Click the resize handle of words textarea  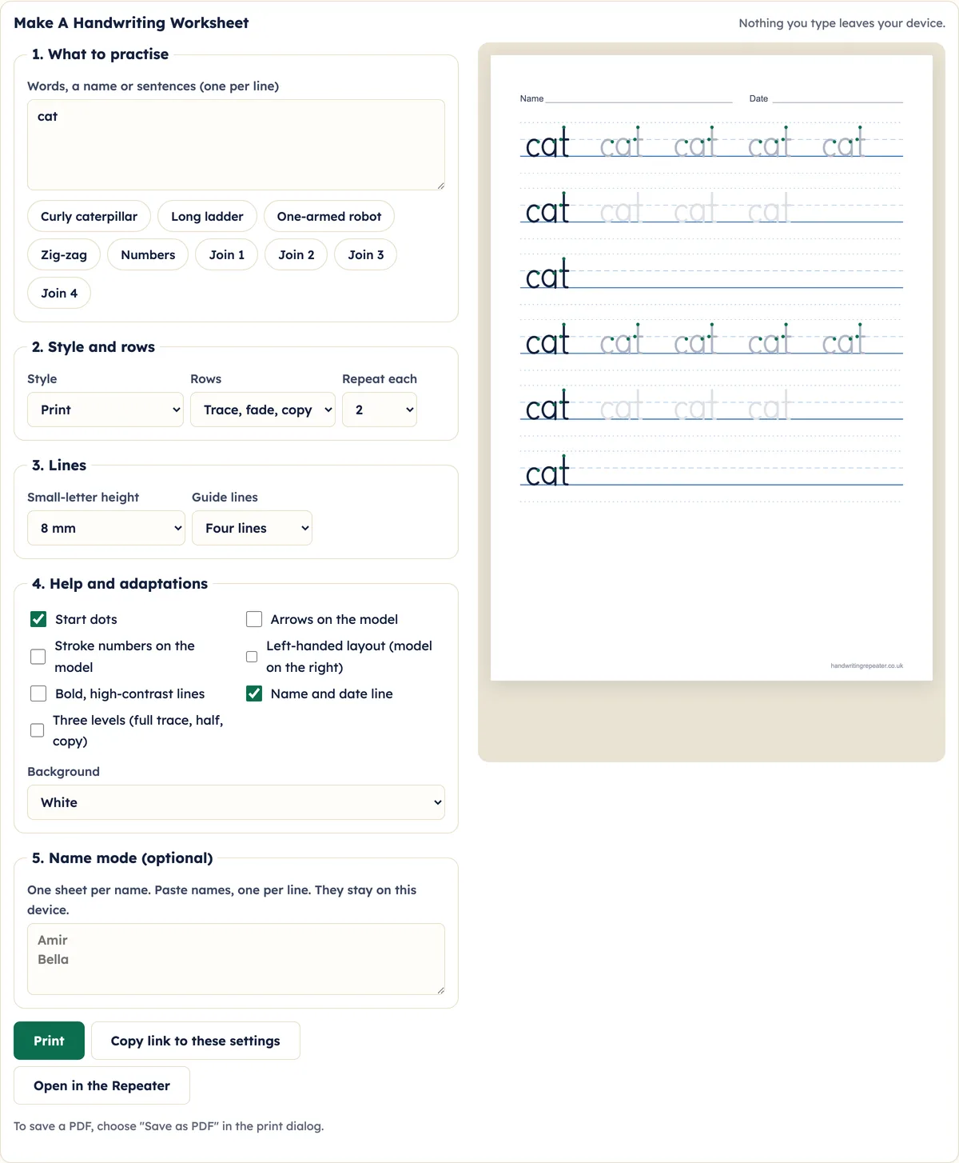click(440, 186)
